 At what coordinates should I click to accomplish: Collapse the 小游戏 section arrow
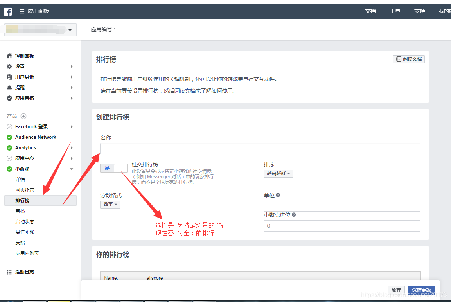coord(72,169)
